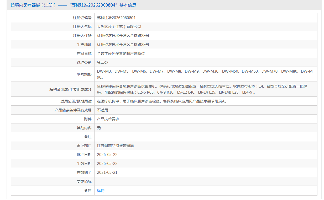324x200 pixels.
Task: Click the document icon beside the page title
Action: click(x=13, y=5)
